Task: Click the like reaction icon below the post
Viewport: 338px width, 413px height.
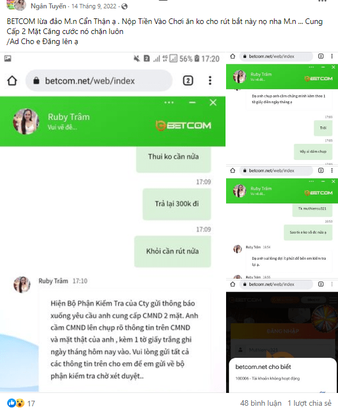Action: pyautogui.click(x=11, y=403)
